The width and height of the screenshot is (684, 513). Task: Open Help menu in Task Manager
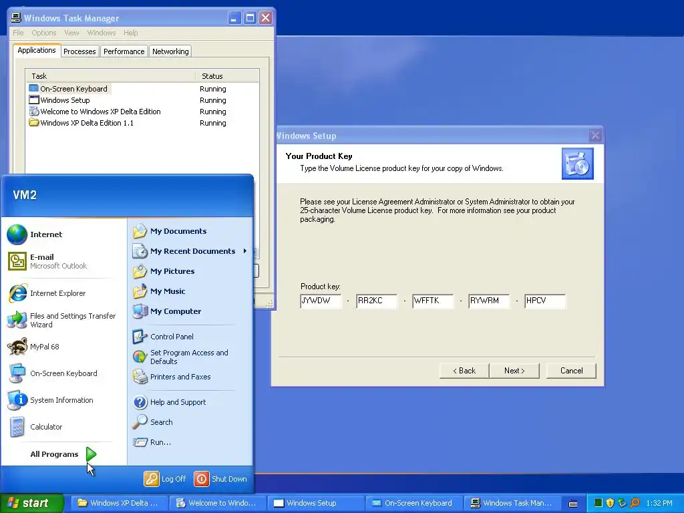pos(130,33)
